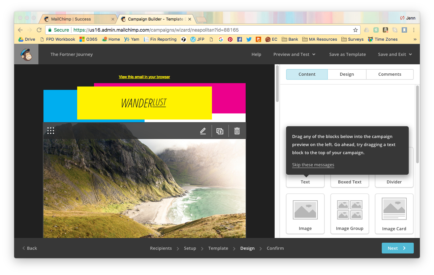This screenshot has width=434, height=275.
Task: Click the MailChimp Freddie logo
Action: 26,54
